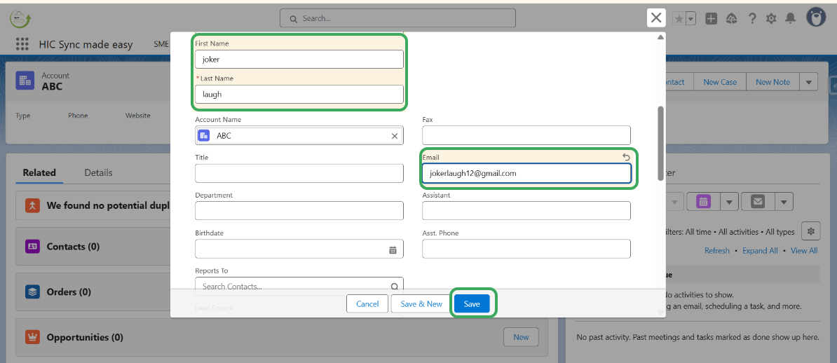The width and height of the screenshot is (837, 363).
Task: Click into the Title input field
Action: coord(299,174)
